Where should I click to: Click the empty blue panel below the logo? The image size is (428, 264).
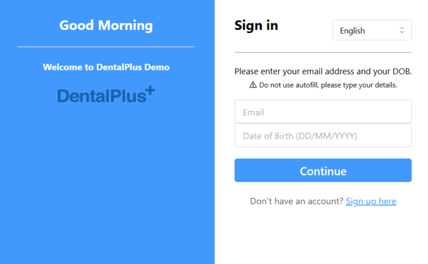pos(106,184)
